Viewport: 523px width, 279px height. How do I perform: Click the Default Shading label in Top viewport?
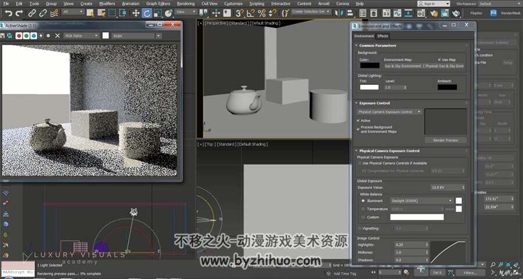[253, 145]
